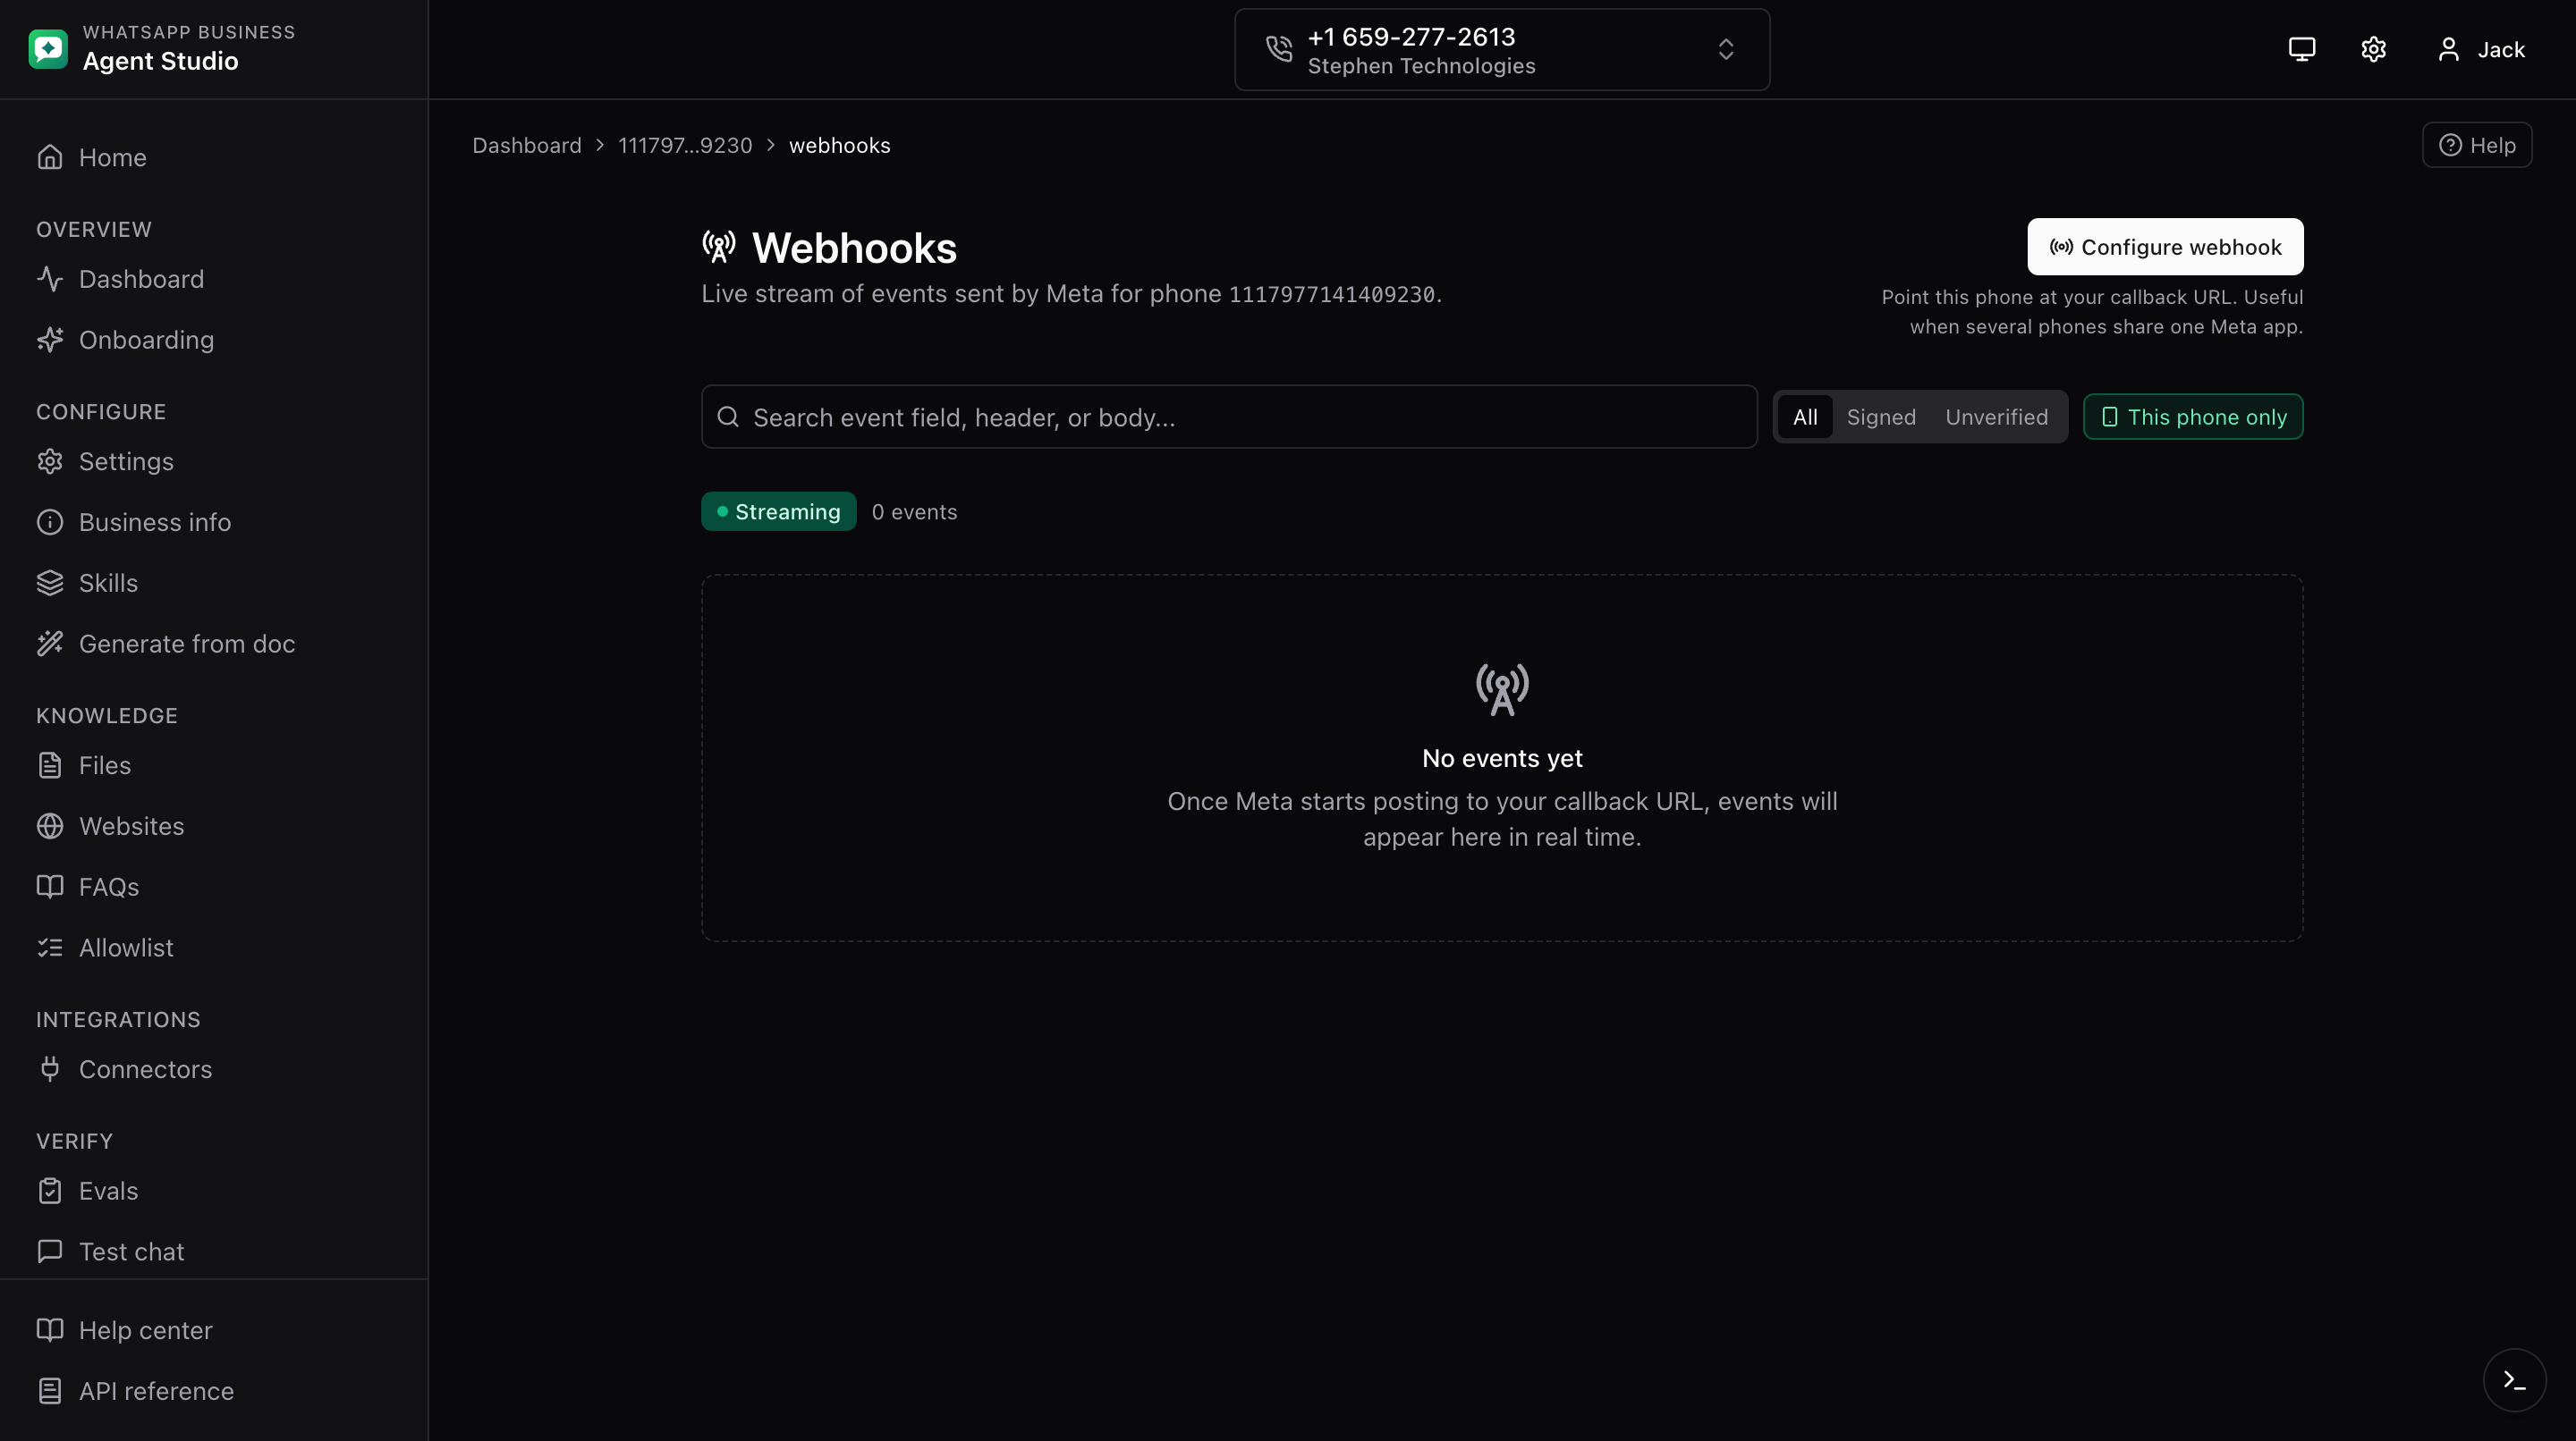This screenshot has width=2576, height=1441.
Task: Toggle the This phone only filter
Action: click(2193, 417)
